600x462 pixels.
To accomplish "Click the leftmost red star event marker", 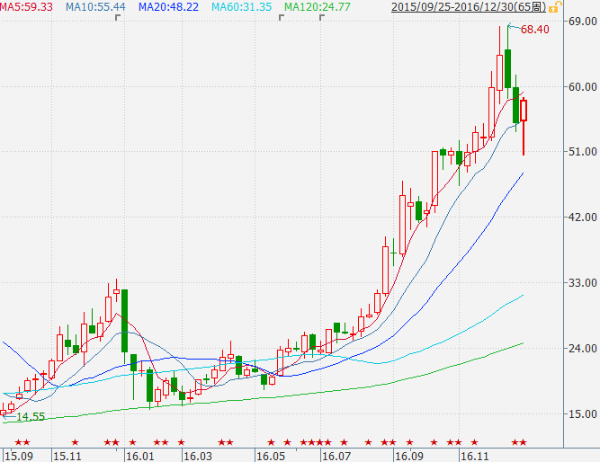I will [19, 442].
